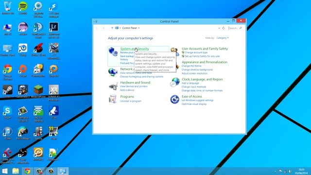Click Let Windows suggest settings
The height and width of the screenshot is (175, 311).
pos(198,101)
